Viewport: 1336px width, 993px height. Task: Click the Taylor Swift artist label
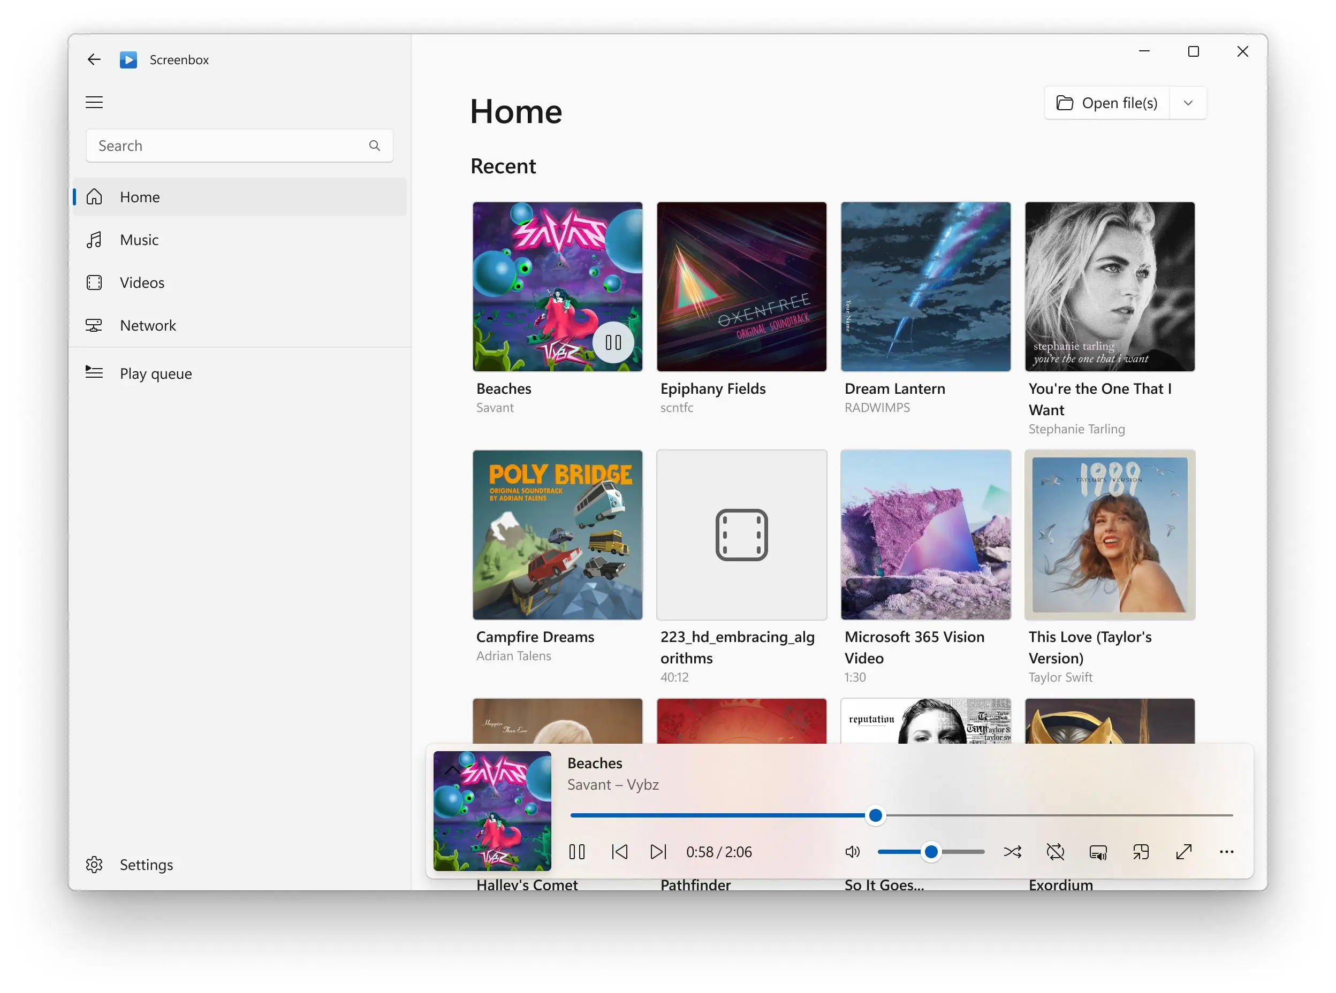click(1060, 677)
